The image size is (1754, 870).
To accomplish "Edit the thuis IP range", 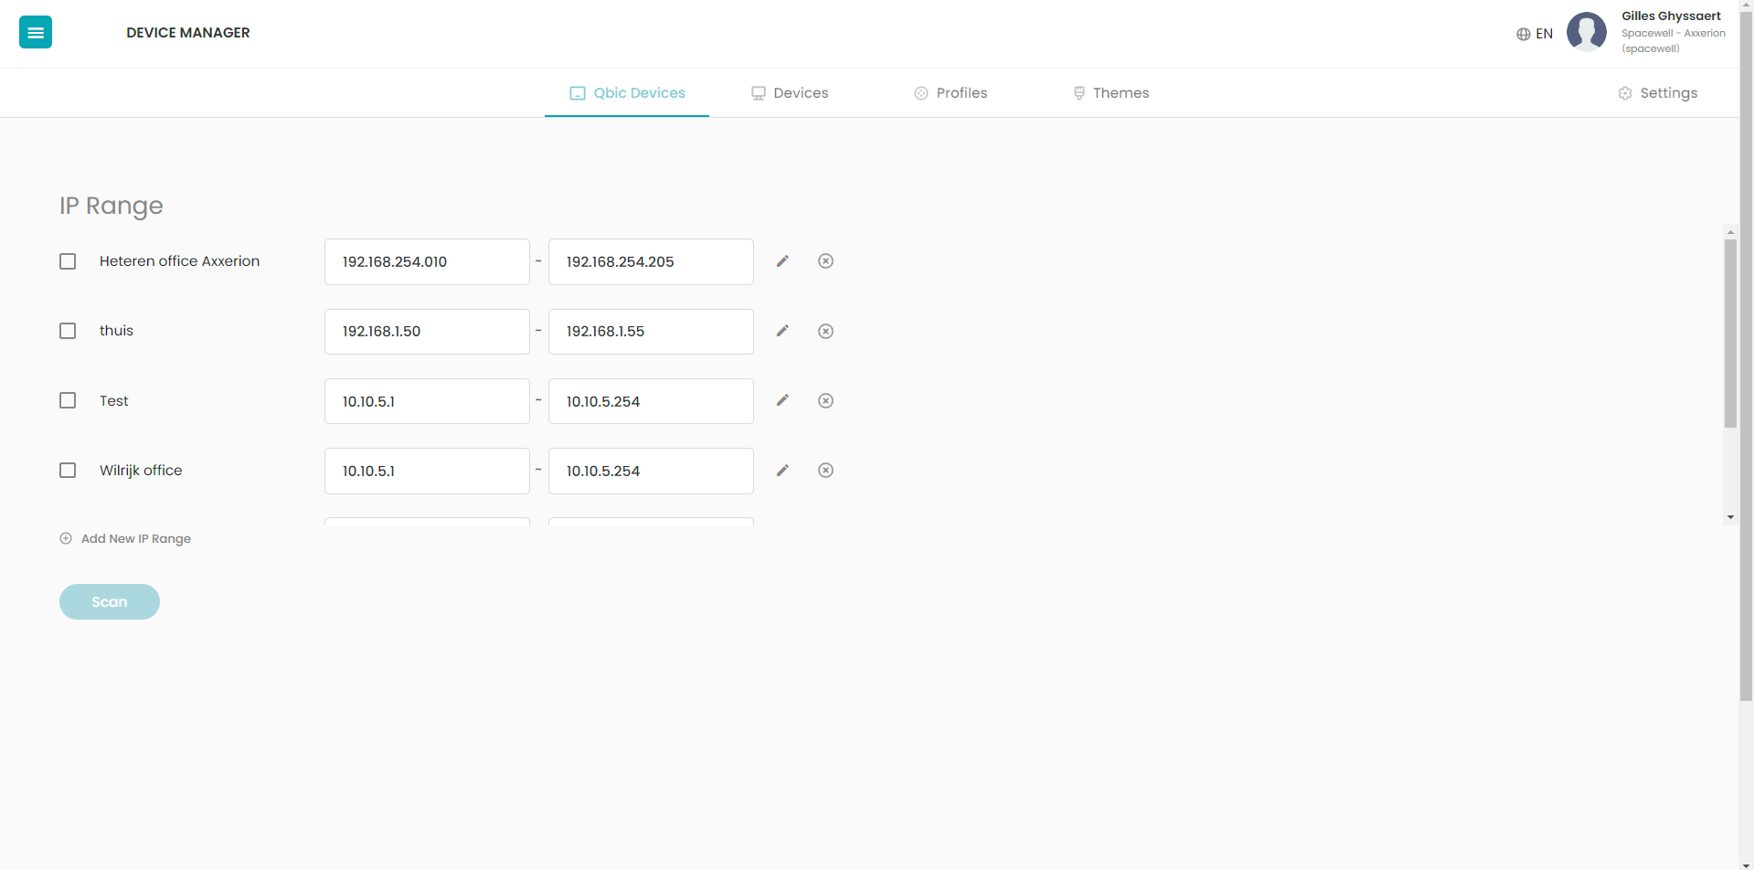I will pyautogui.click(x=782, y=331).
